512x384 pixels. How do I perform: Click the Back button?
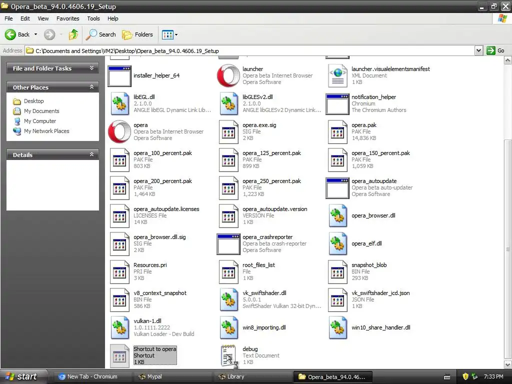[17, 34]
